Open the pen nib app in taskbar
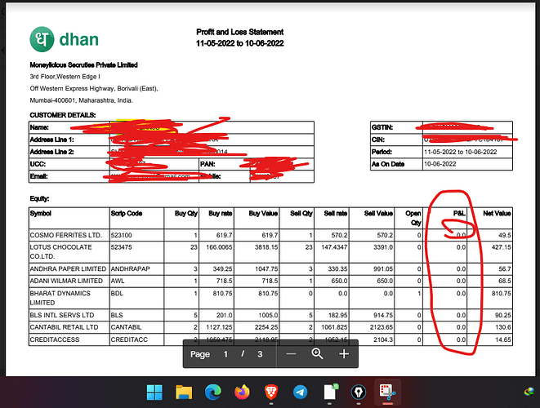The width and height of the screenshot is (540, 408). (x=359, y=392)
